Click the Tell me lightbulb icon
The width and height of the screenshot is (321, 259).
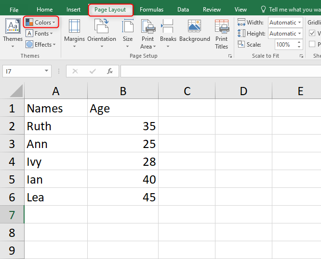[263, 9]
